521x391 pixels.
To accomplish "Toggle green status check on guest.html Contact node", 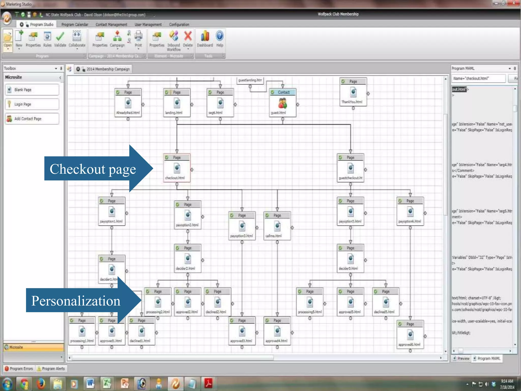I will (272, 92).
